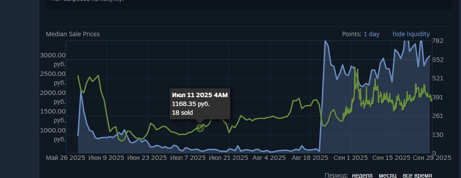The height and width of the screenshot is (178, 461).
Task: Click the x-axis label 'Май 26 2025'
Action: [x=65, y=158]
